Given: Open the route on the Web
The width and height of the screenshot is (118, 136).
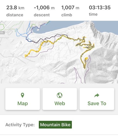Looking at the screenshot, I should [x=60, y=99].
